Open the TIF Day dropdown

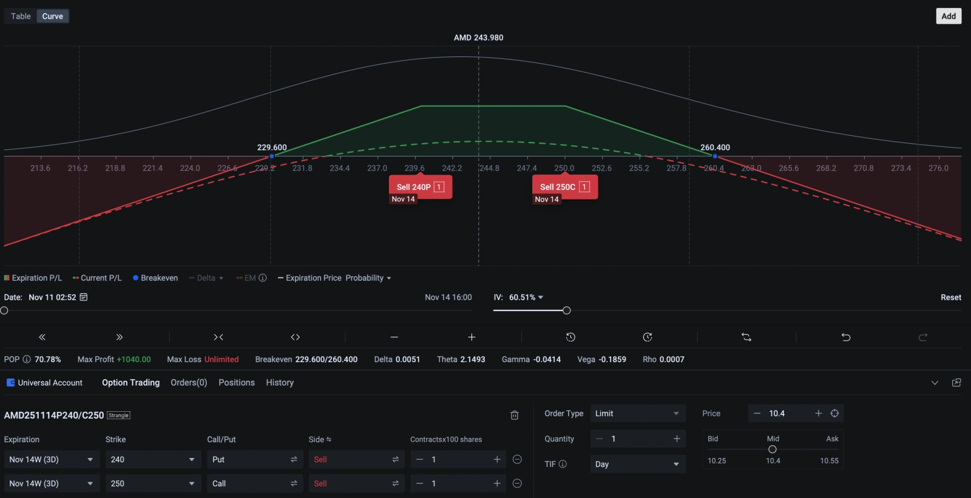637,464
